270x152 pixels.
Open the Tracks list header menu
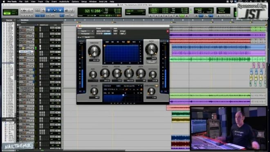coord(9,20)
